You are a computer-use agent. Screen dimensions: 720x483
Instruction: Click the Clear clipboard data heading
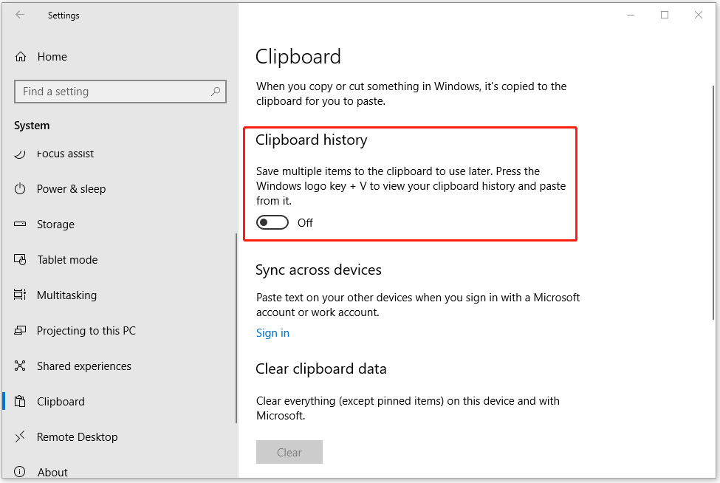(321, 369)
